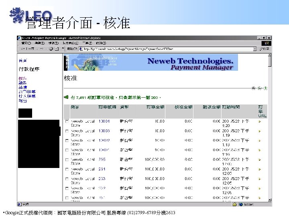Image resolution: width=289 pixels, height=217 pixels.
Task: Expand the toolbar overflow chevron
Action: [63, 49]
